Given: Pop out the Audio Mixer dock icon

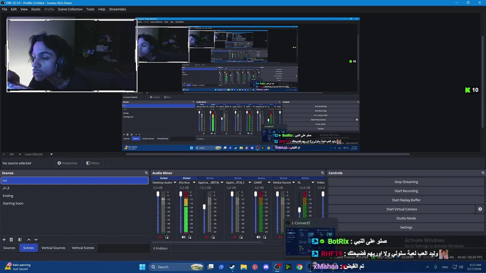Looking at the screenshot, I should [x=322, y=173].
